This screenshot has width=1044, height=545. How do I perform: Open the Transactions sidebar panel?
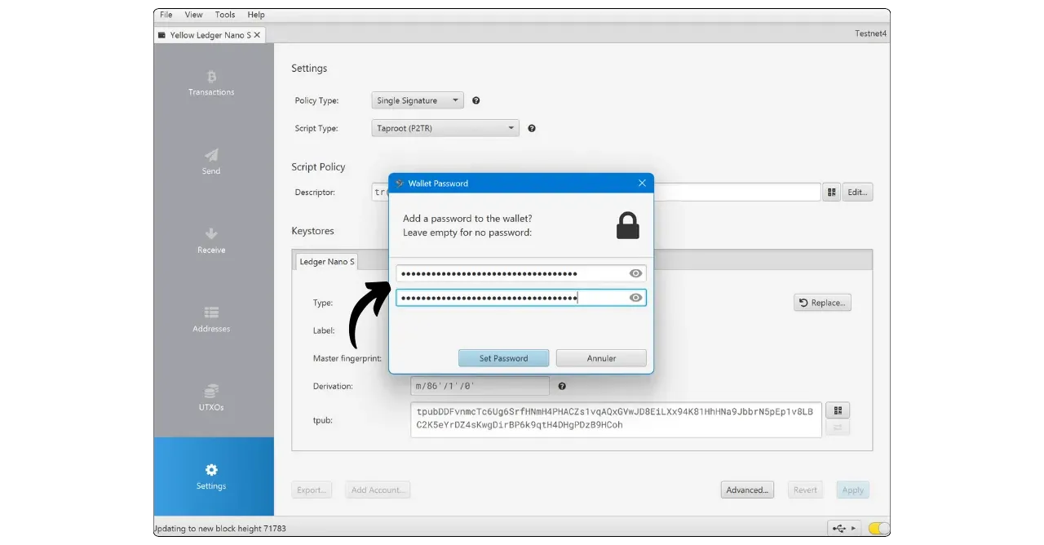[211, 83]
